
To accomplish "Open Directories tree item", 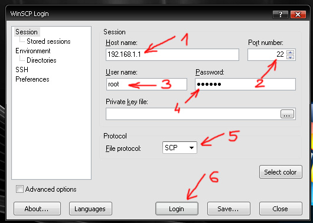I will click(41, 60).
